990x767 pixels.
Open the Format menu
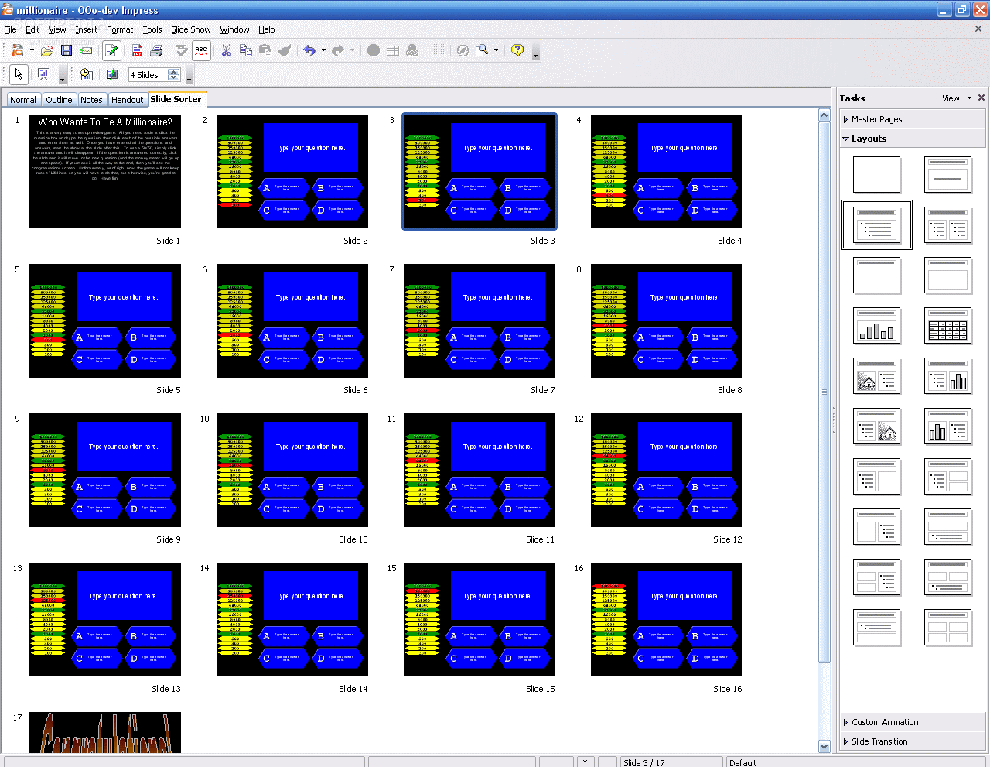point(120,29)
